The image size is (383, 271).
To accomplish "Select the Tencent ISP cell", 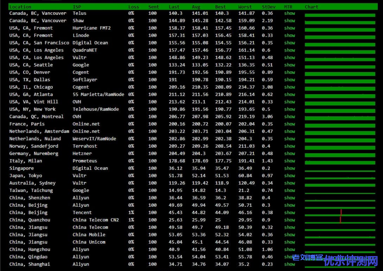I will click(82, 213).
